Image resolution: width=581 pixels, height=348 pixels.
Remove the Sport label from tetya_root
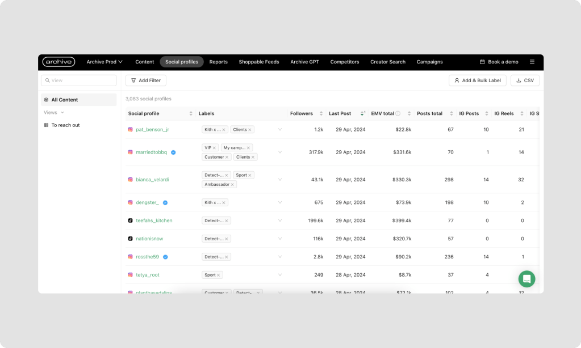218,275
